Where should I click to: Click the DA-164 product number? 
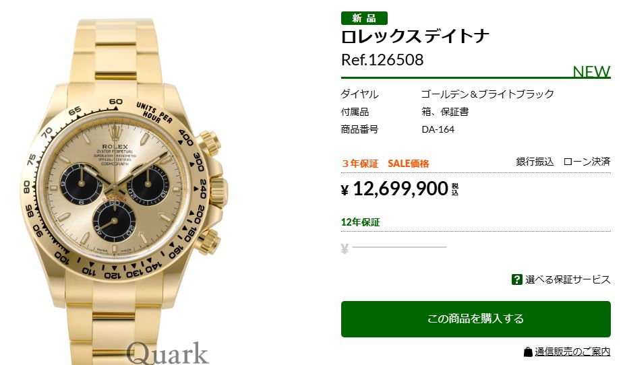pyautogui.click(x=438, y=129)
